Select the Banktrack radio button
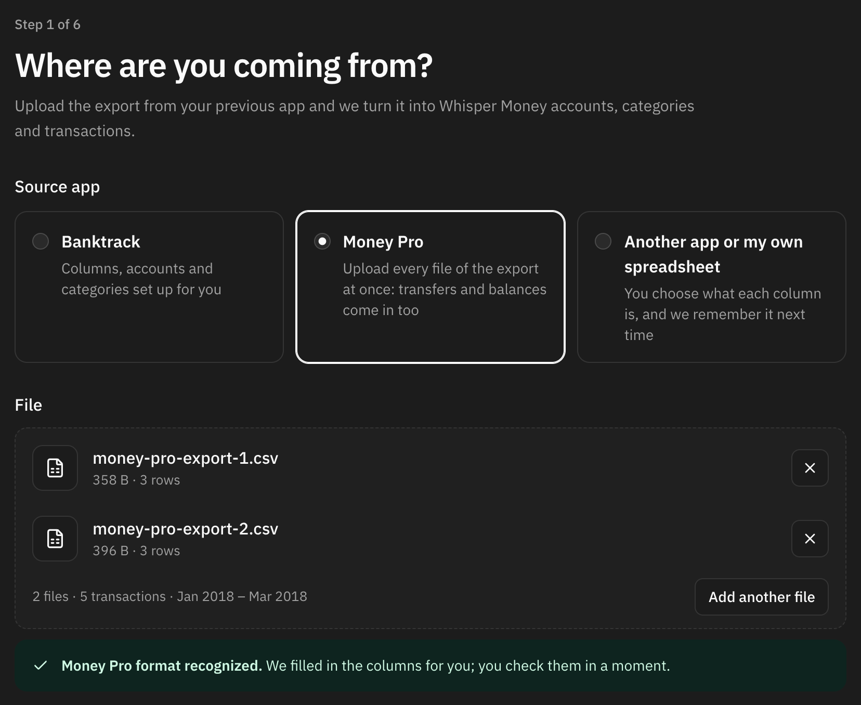The width and height of the screenshot is (861, 705). click(41, 241)
